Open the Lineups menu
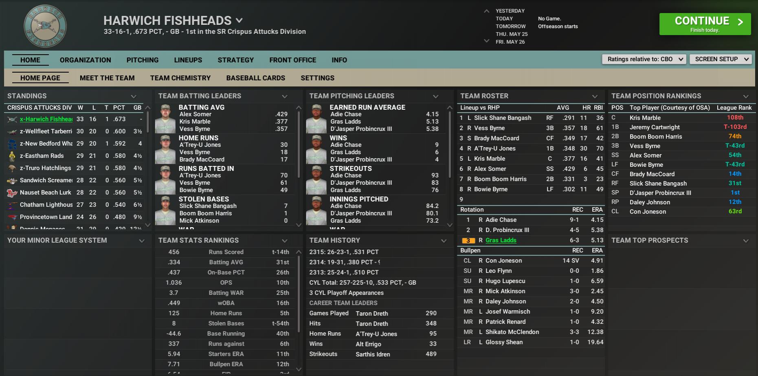 (x=188, y=60)
